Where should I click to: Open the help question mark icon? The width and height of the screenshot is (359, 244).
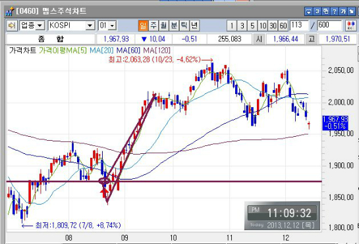(334, 11)
